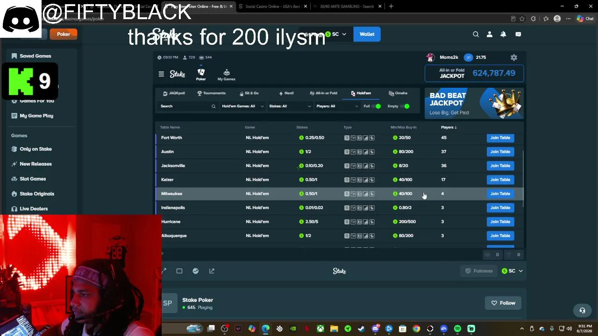Image resolution: width=598 pixels, height=336 pixels.
Task: Open Edge settings and more menu
Action: click(568, 19)
